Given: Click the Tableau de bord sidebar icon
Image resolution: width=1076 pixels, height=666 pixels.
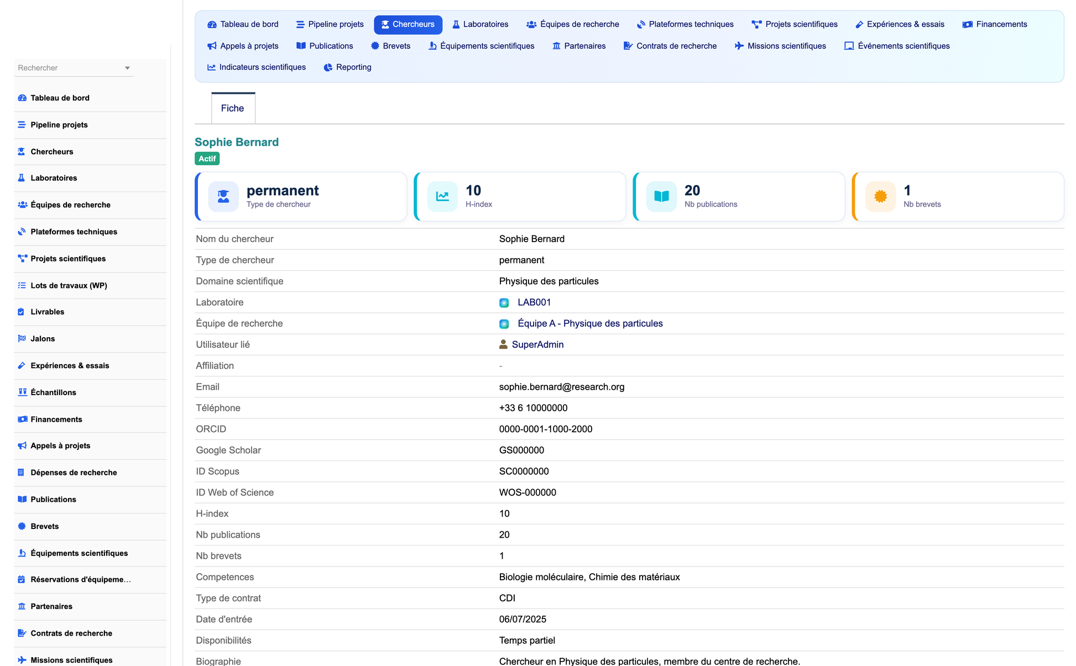Looking at the screenshot, I should tap(22, 98).
